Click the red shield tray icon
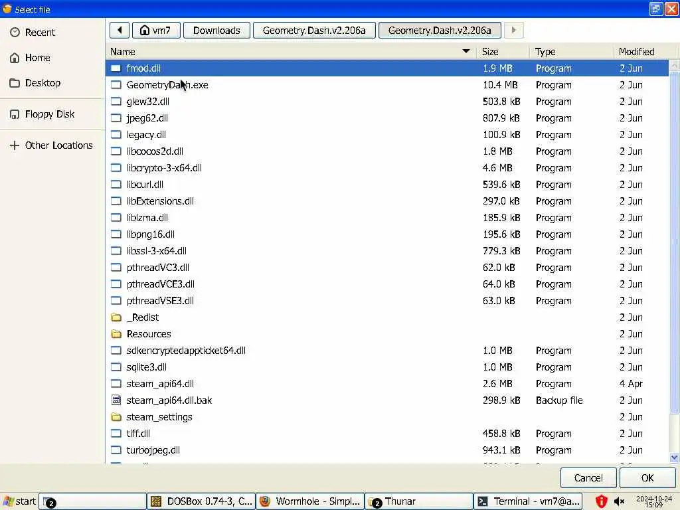The image size is (680, 510). pos(601,501)
